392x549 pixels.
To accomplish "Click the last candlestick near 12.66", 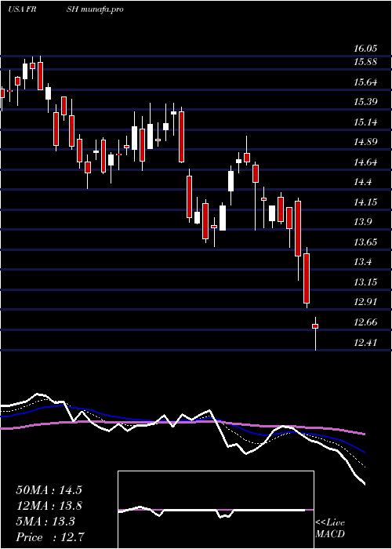I will 315,326.
